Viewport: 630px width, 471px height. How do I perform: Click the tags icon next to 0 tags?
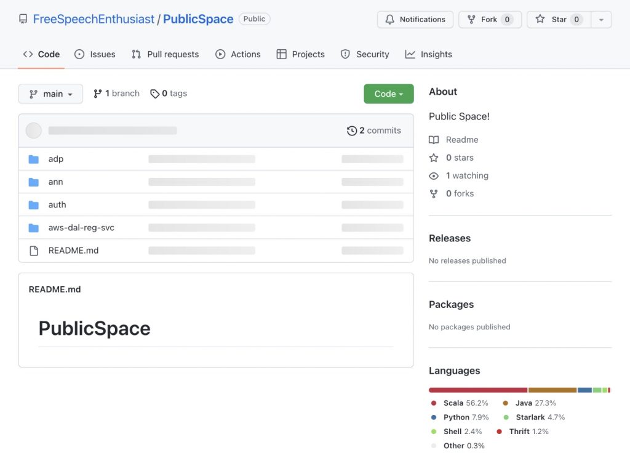pos(154,94)
